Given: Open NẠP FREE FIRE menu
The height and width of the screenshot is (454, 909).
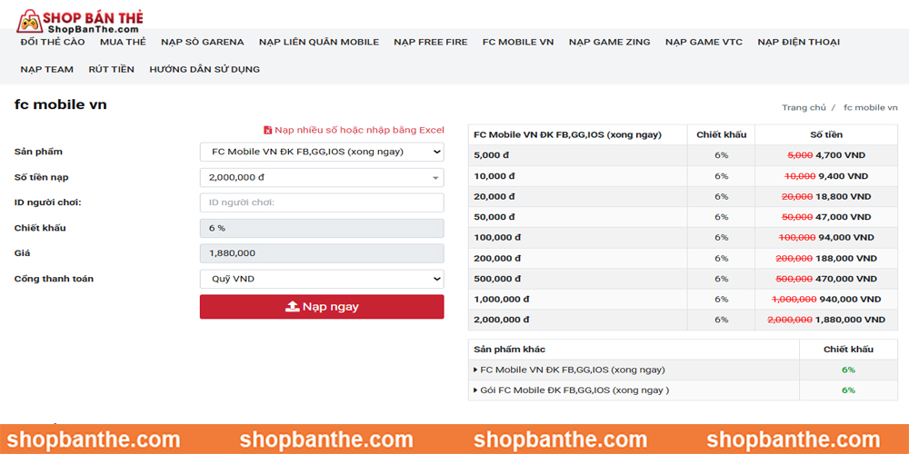Looking at the screenshot, I should click(431, 42).
